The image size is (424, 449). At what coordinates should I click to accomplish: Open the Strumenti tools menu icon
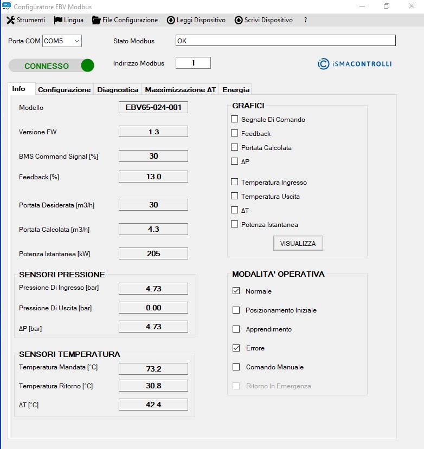coord(10,20)
